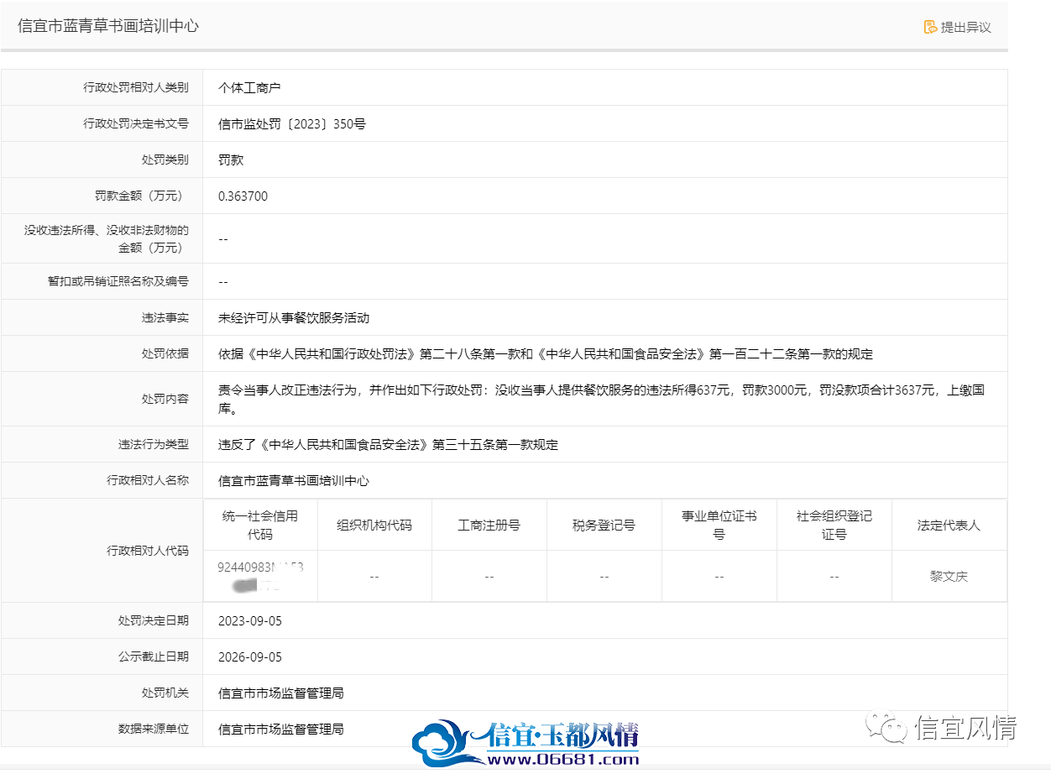Click the 事业单位证书号 column header
The height and width of the screenshot is (774, 1051).
click(719, 525)
